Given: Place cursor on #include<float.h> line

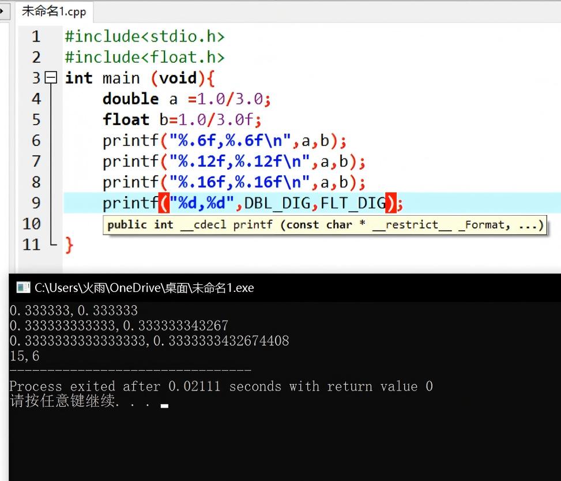Looking at the screenshot, I should coord(145,57).
